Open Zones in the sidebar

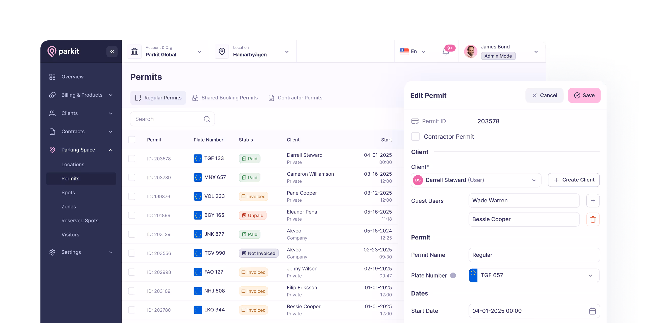point(69,206)
